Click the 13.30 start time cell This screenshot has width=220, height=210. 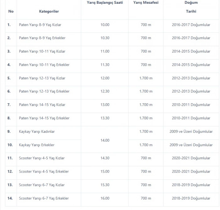point(105,118)
